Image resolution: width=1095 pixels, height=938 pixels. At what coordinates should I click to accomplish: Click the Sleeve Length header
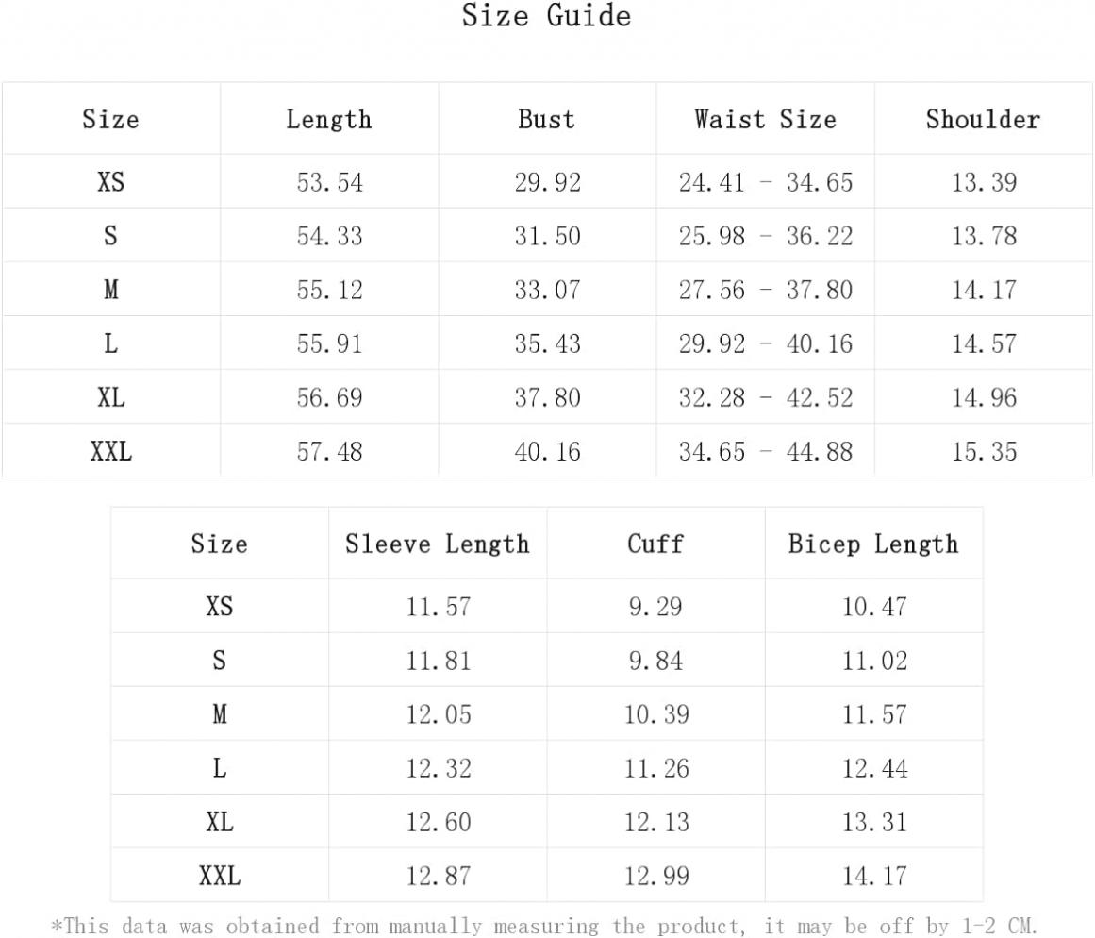[438, 544]
